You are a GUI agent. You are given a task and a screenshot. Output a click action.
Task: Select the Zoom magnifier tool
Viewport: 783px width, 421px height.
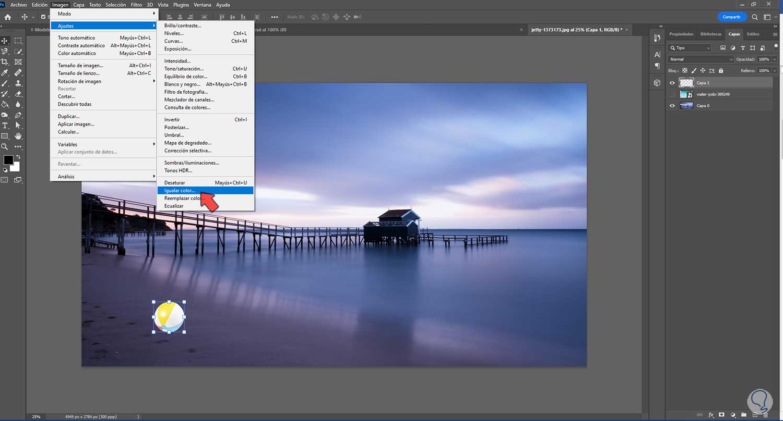click(5, 147)
